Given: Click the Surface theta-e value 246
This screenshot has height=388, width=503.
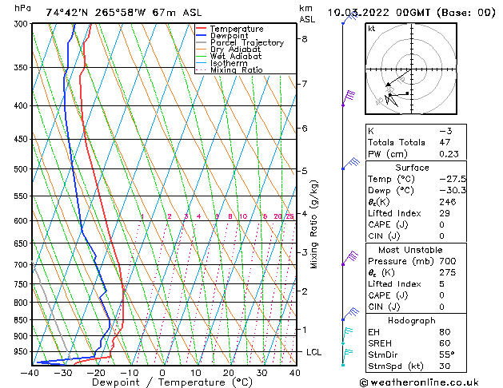Looking at the screenshot, I should (x=448, y=202).
